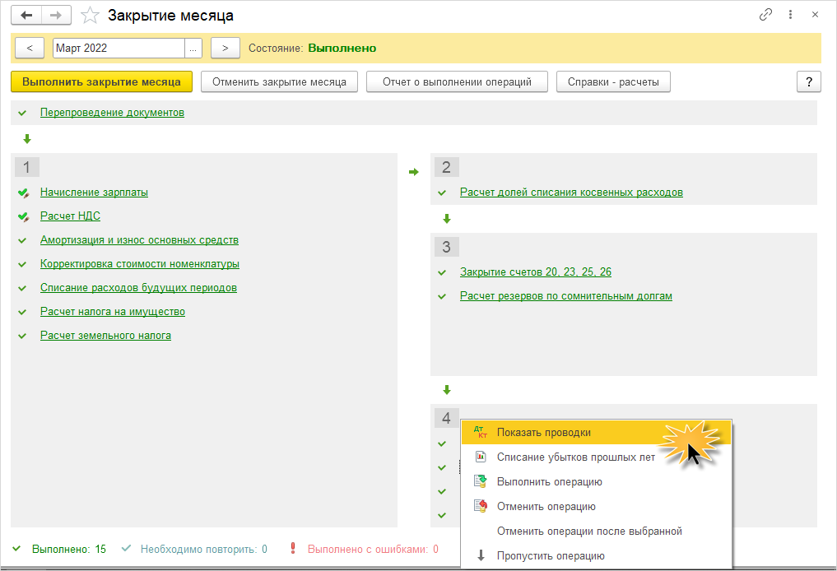The height and width of the screenshot is (571, 837).
Task: Open the three-dot more options menu
Action: 791,15
